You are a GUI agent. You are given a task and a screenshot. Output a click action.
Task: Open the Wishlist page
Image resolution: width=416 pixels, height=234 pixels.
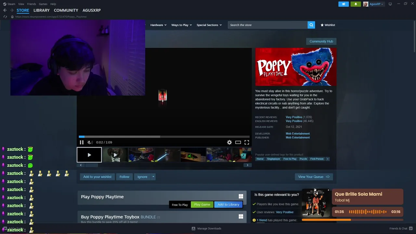[328, 25]
